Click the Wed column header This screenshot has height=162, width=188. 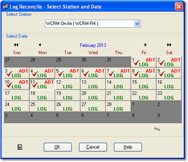click(x=93, y=53)
